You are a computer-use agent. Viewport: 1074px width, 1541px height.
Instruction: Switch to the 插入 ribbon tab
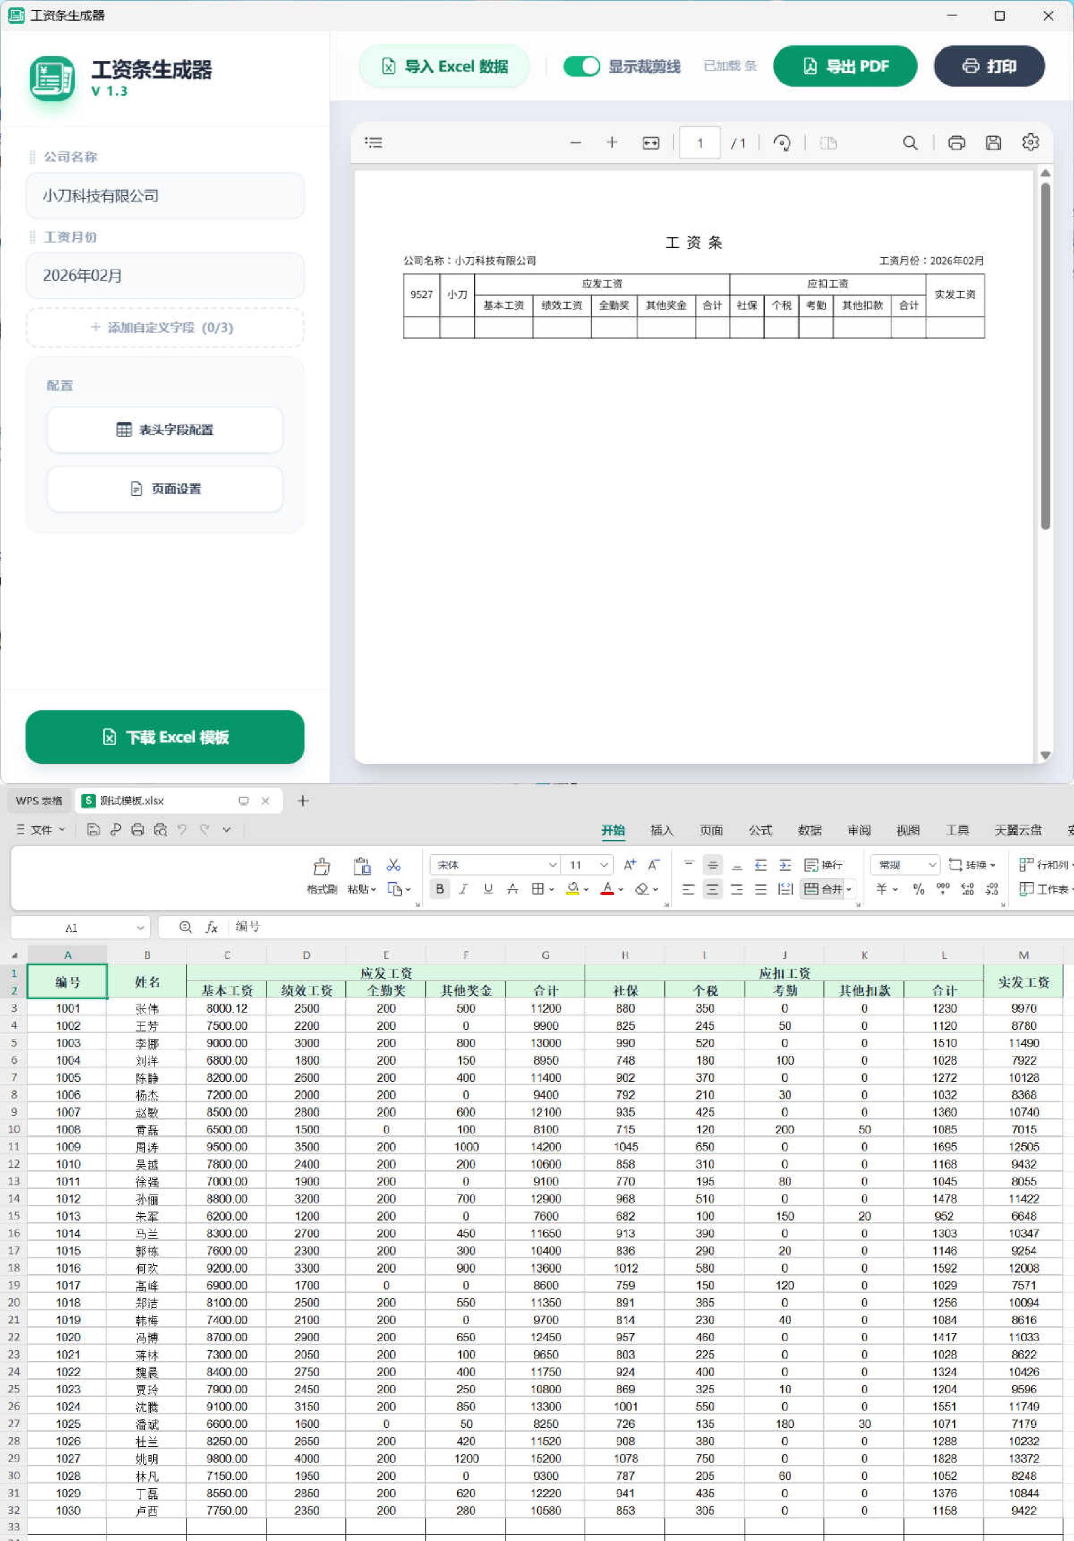point(661,831)
